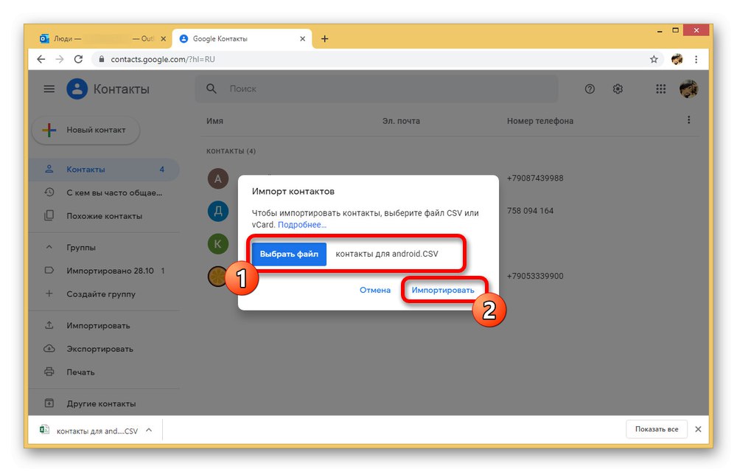Screen dimensions: 737x472
Task: Collapse the Группы section chevron
Action: click(x=50, y=247)
